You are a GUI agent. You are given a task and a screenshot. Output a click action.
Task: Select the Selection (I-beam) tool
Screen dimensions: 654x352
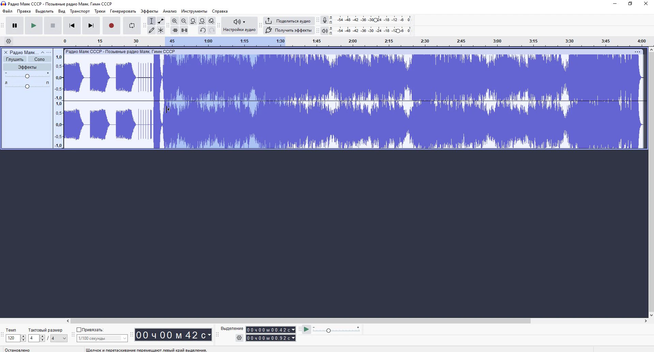(152, 21)
